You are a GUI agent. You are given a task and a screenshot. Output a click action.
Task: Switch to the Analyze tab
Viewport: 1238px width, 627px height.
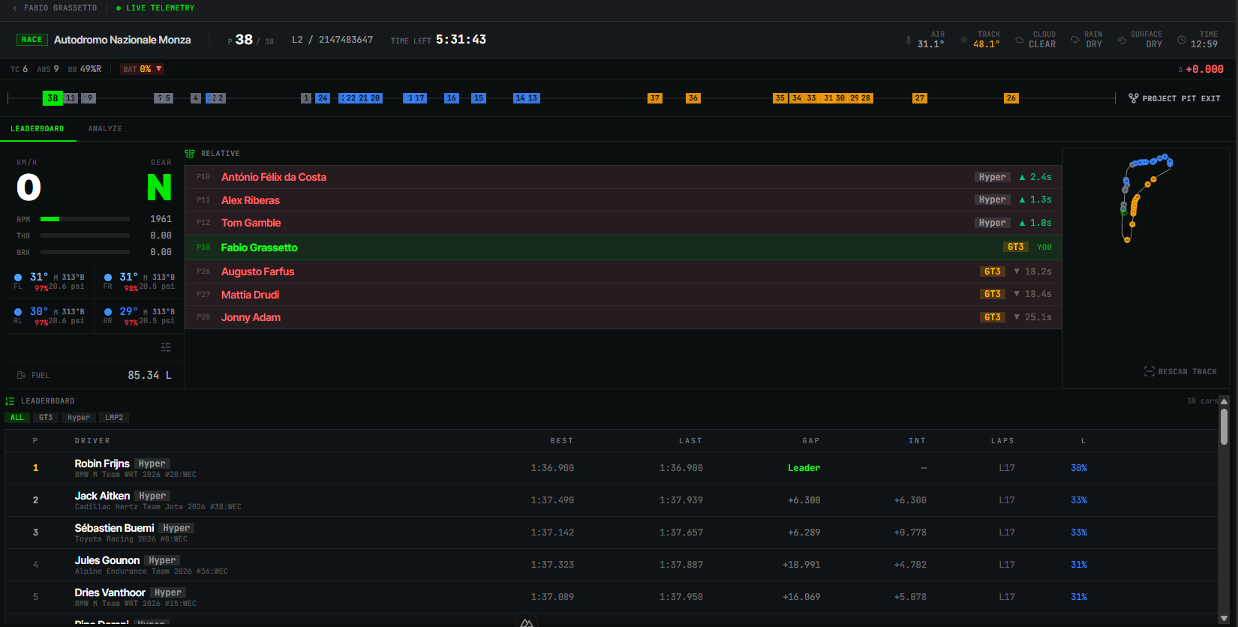click(x=105, y=129)
